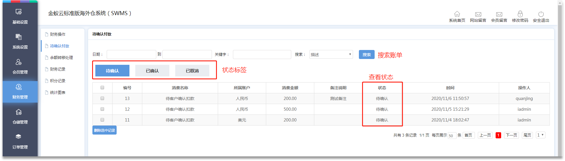565x161 pixels.
Task: Expand the page number dropdown in pagination
Action: (x=540, y=135)
